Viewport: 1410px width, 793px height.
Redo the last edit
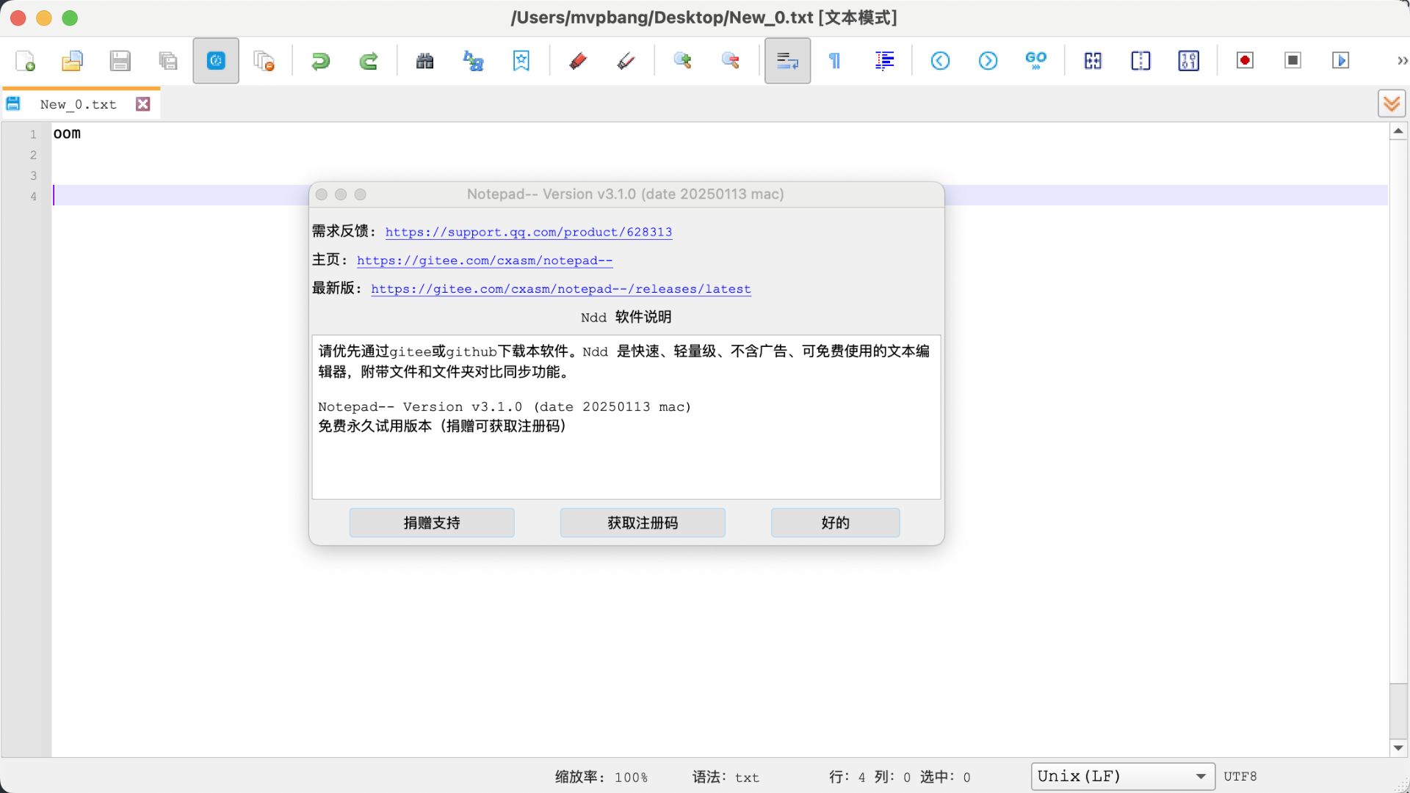coord(368,61)
